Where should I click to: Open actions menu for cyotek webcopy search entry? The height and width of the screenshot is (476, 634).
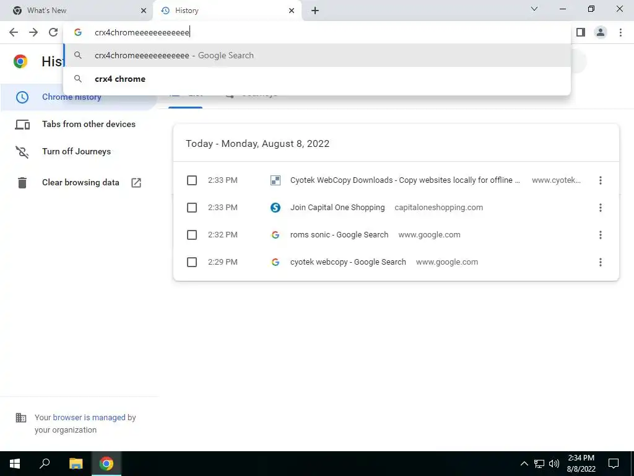(x=601, y=262)
